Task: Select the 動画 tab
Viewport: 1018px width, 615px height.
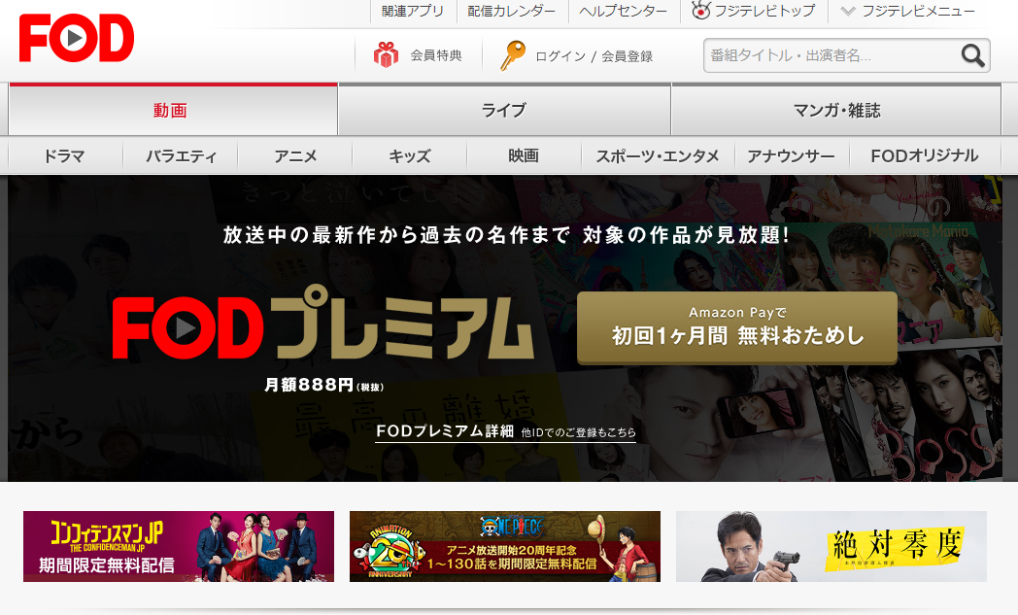Action: (x=173, y=110)
